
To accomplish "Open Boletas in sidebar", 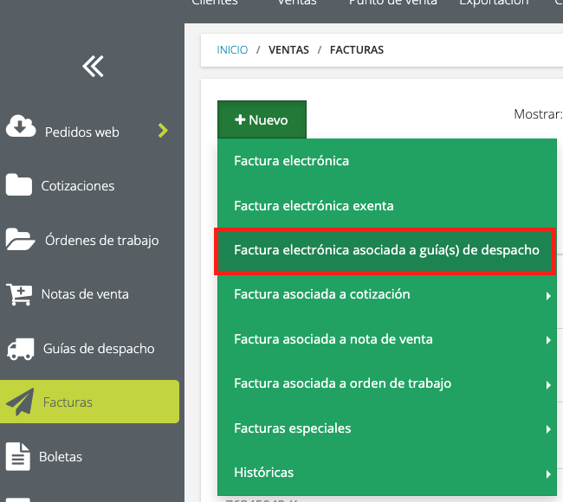I will click(x=61, y=457).
